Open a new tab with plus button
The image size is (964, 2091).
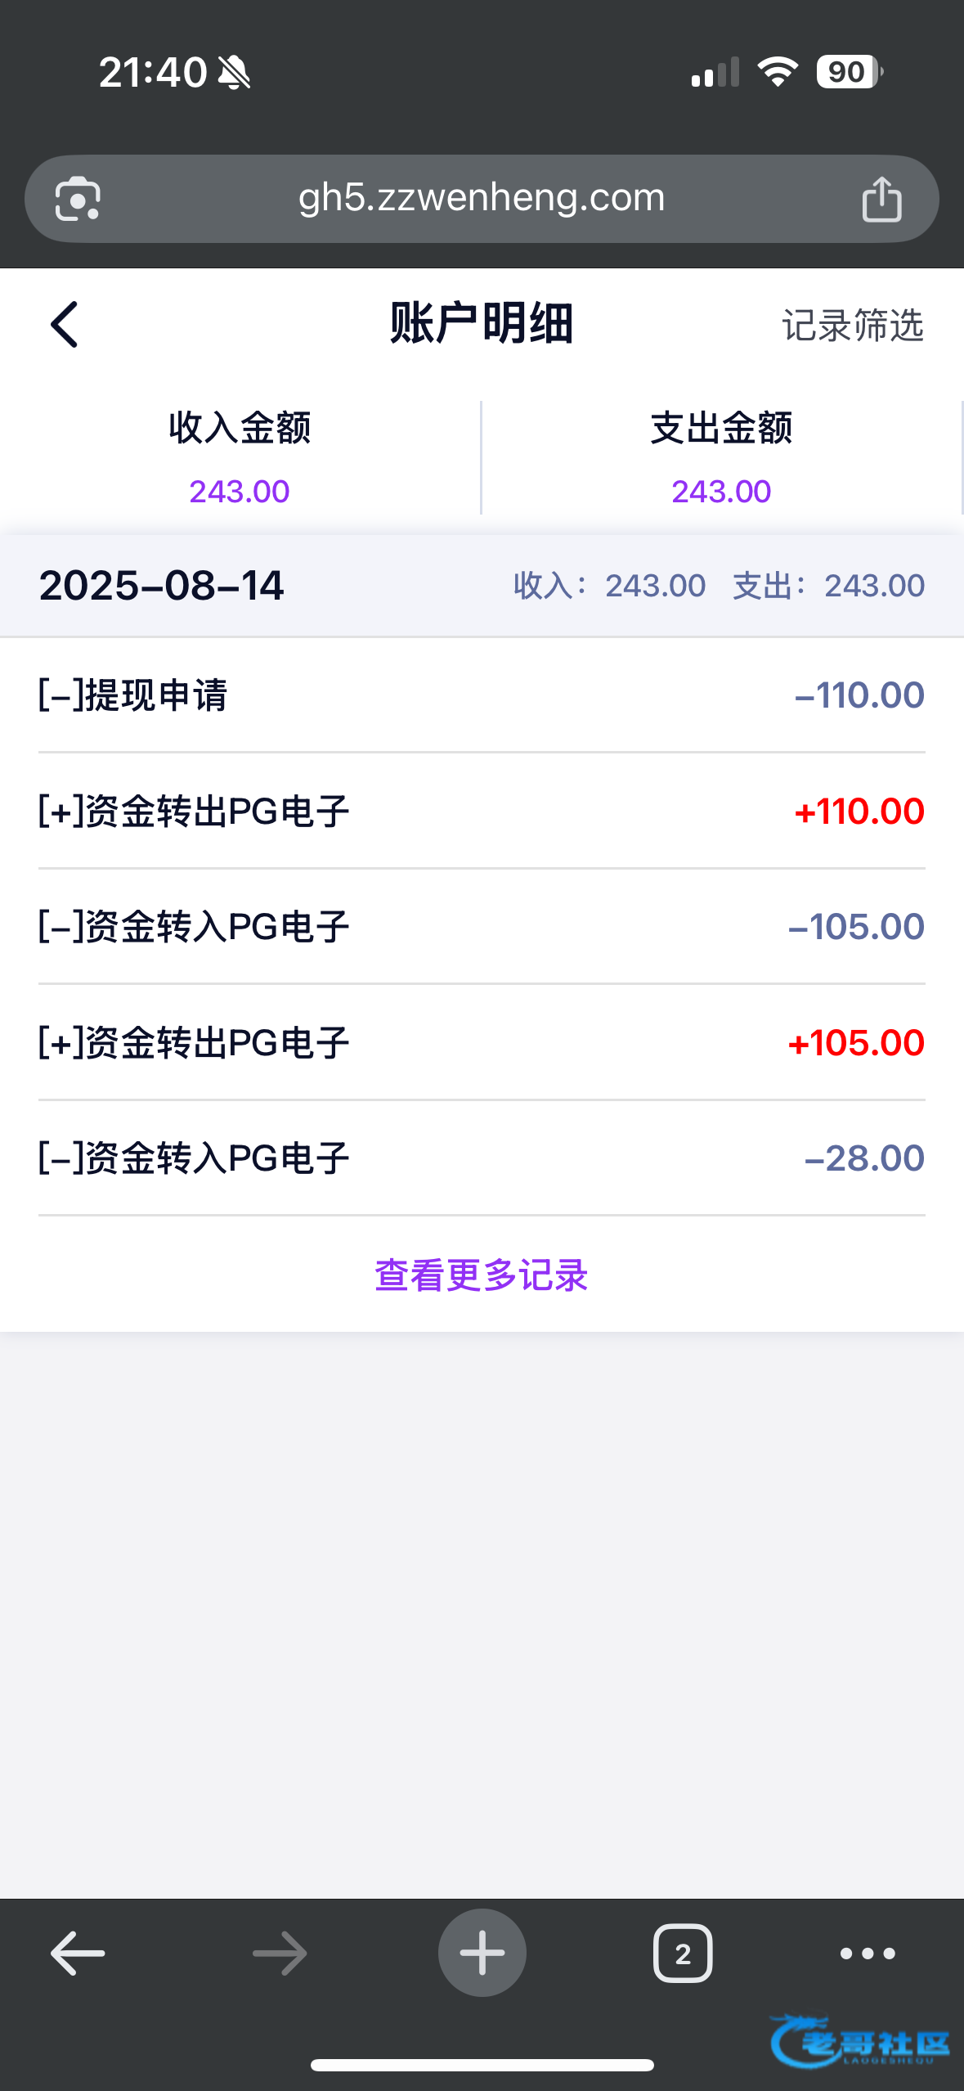click(x=482, y=1953)
